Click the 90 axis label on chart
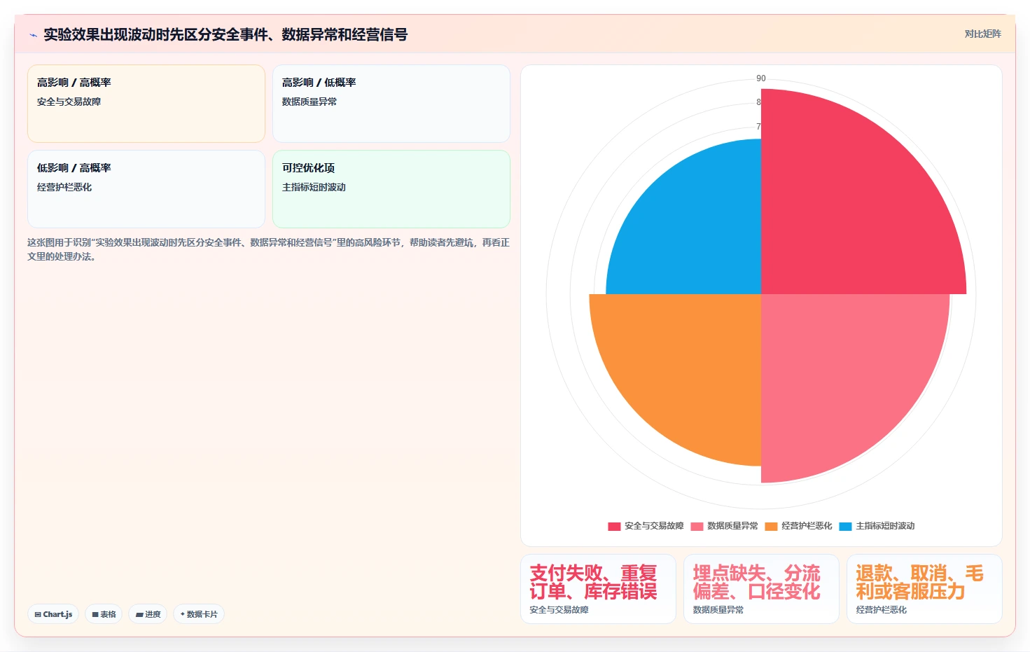 tap(761, 78)
